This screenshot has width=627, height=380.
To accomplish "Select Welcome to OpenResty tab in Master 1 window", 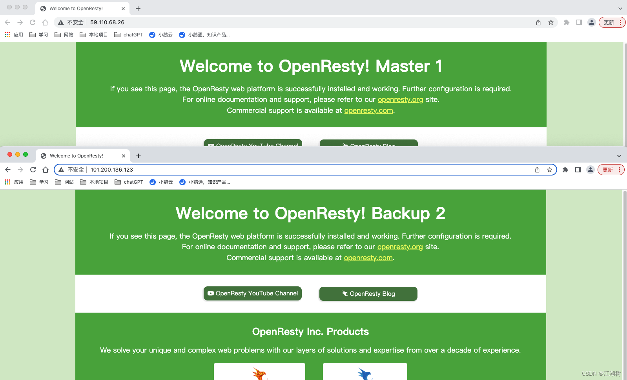I will (83, 9).
